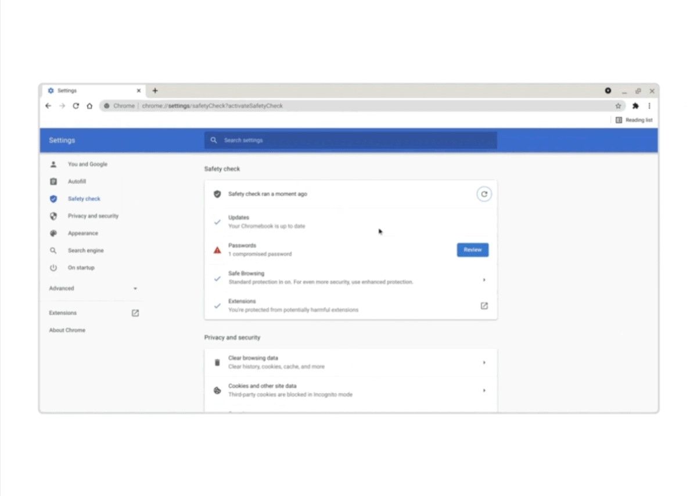Expand the Advanced settings section

[x=135, y=288]
